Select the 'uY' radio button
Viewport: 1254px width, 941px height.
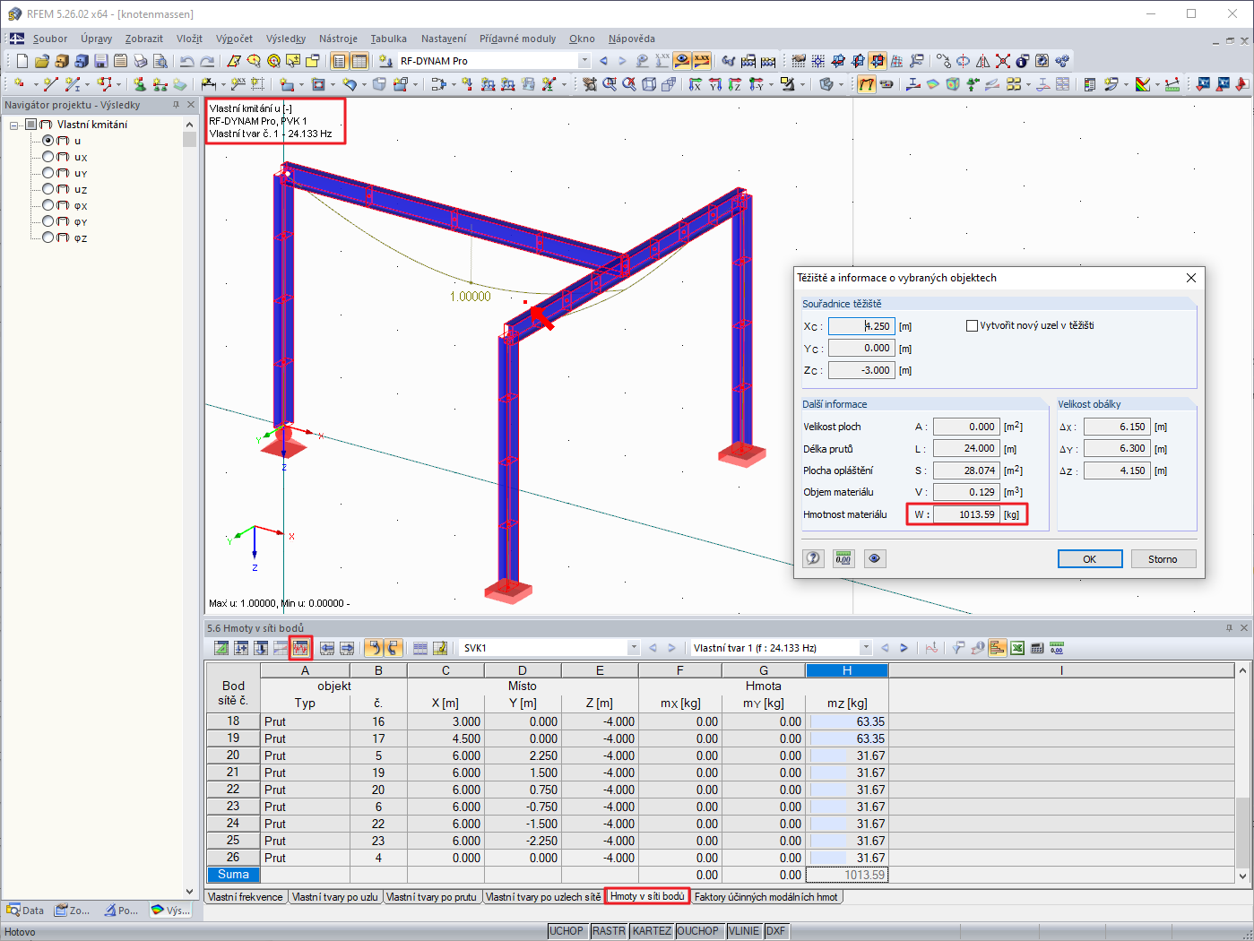(x=48, y=173)
